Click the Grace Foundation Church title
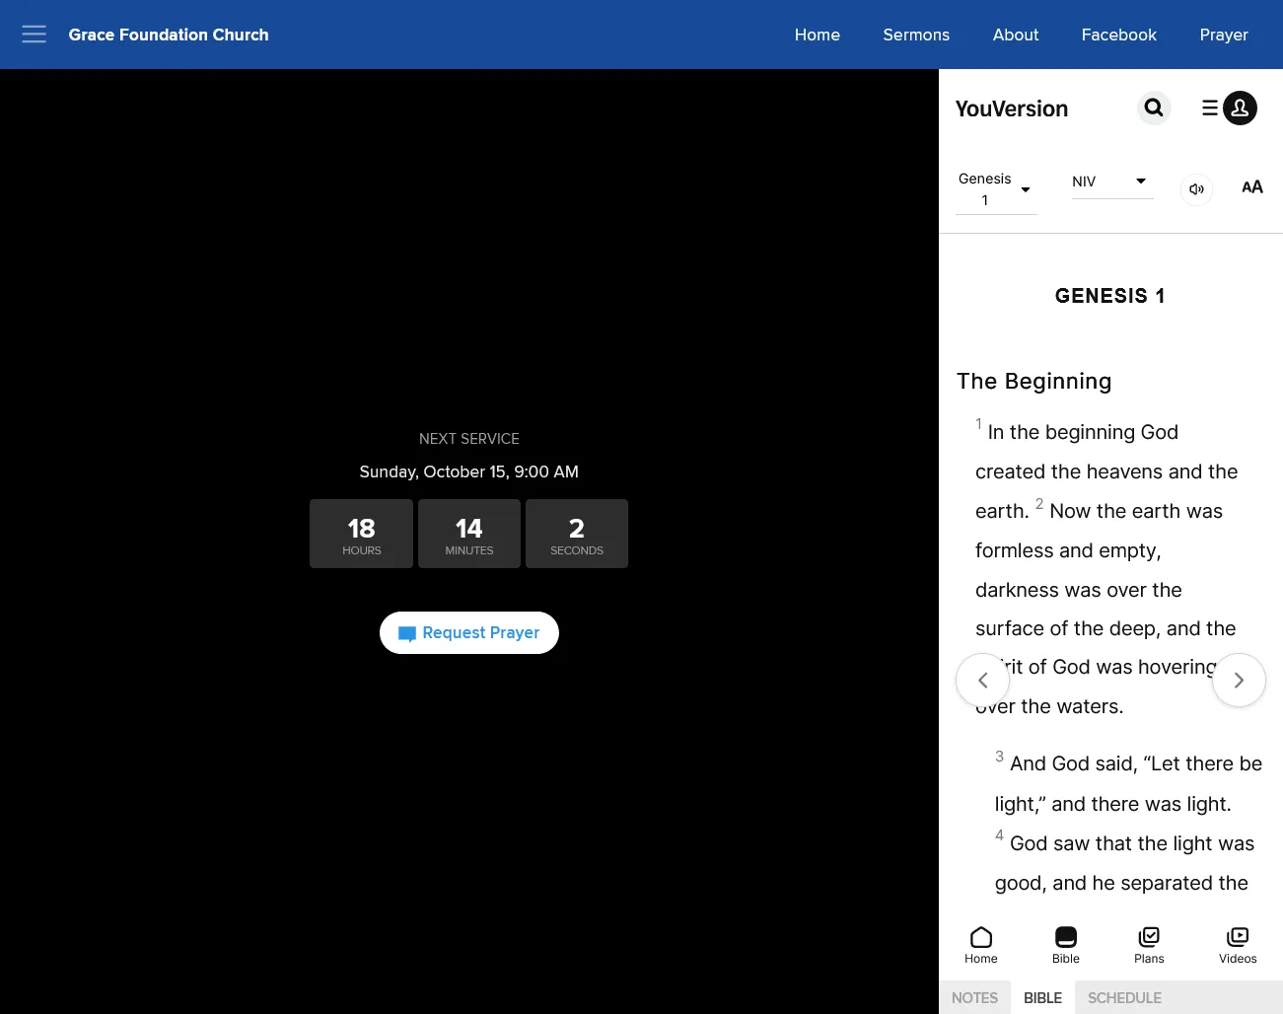Screen dimensions: 1283x1014 point(169,35)
